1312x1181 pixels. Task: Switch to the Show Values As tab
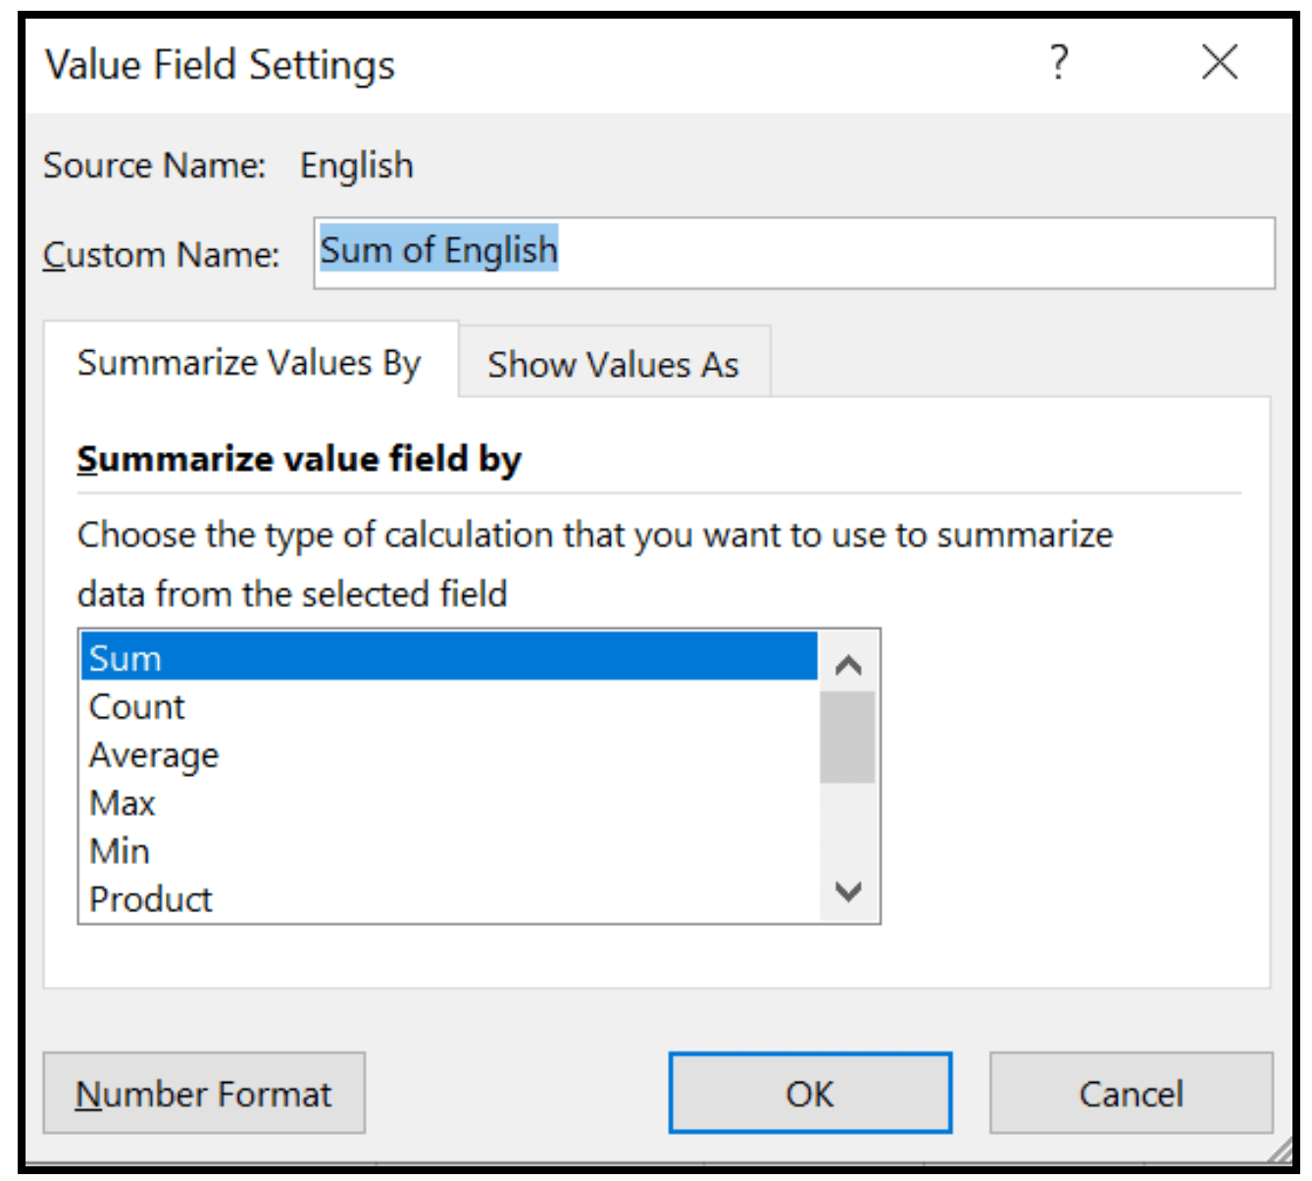(614, 364)
